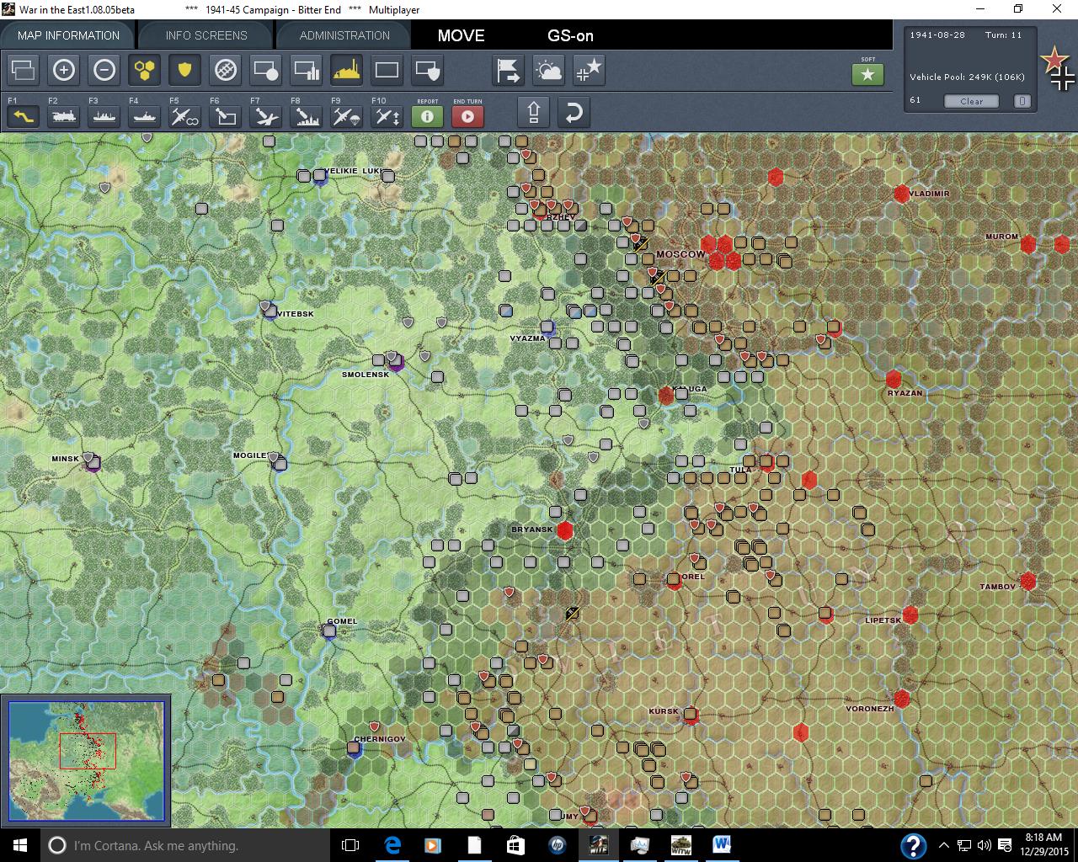Open the Info Screens tab
The height and width of the screenshot is (862, 1078).
206,35
